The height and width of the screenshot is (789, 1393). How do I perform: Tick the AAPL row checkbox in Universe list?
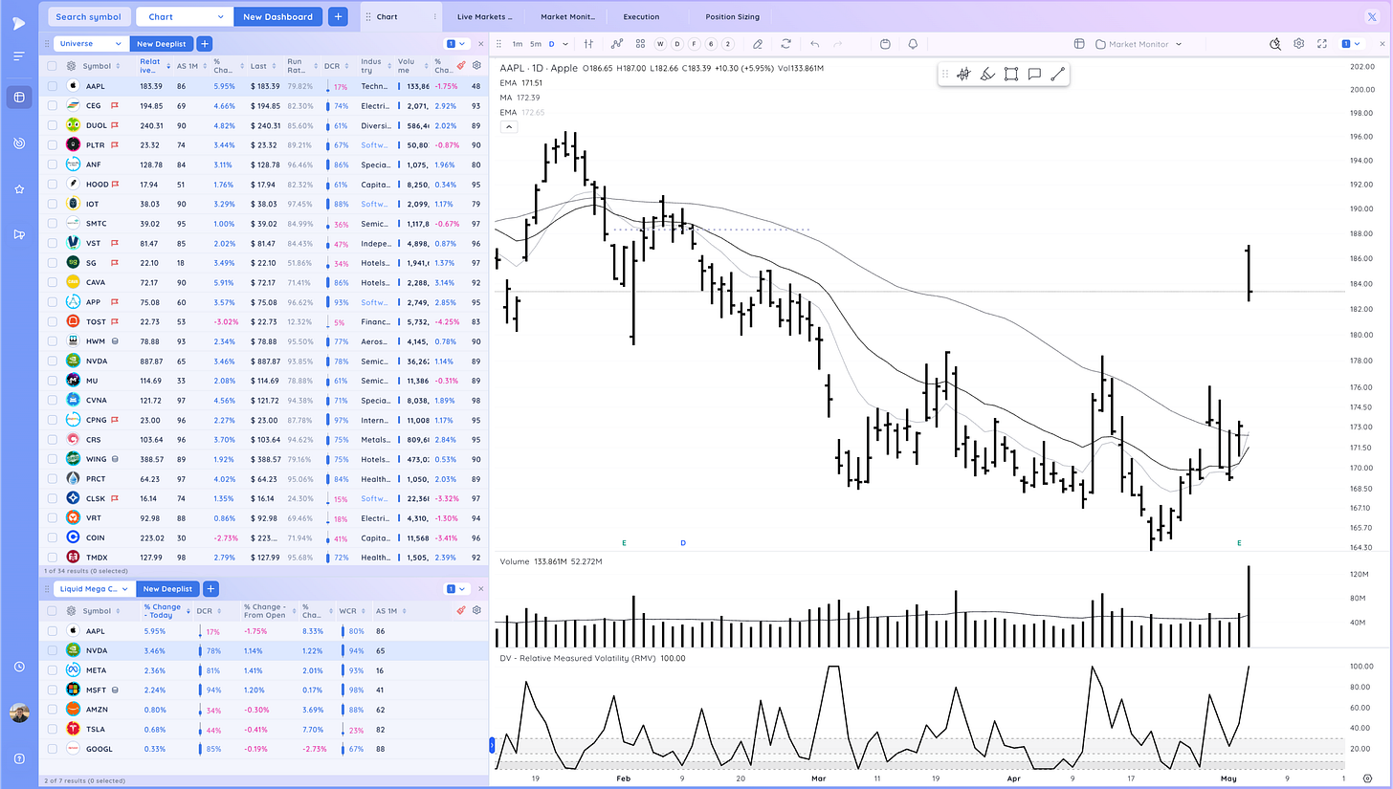(53, 86)
